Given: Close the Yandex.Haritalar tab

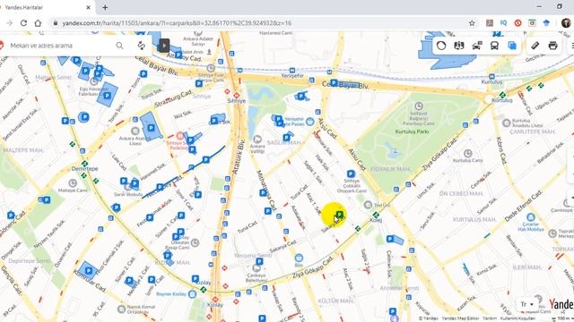Looking at the screenshot, I should pos(88,7).
